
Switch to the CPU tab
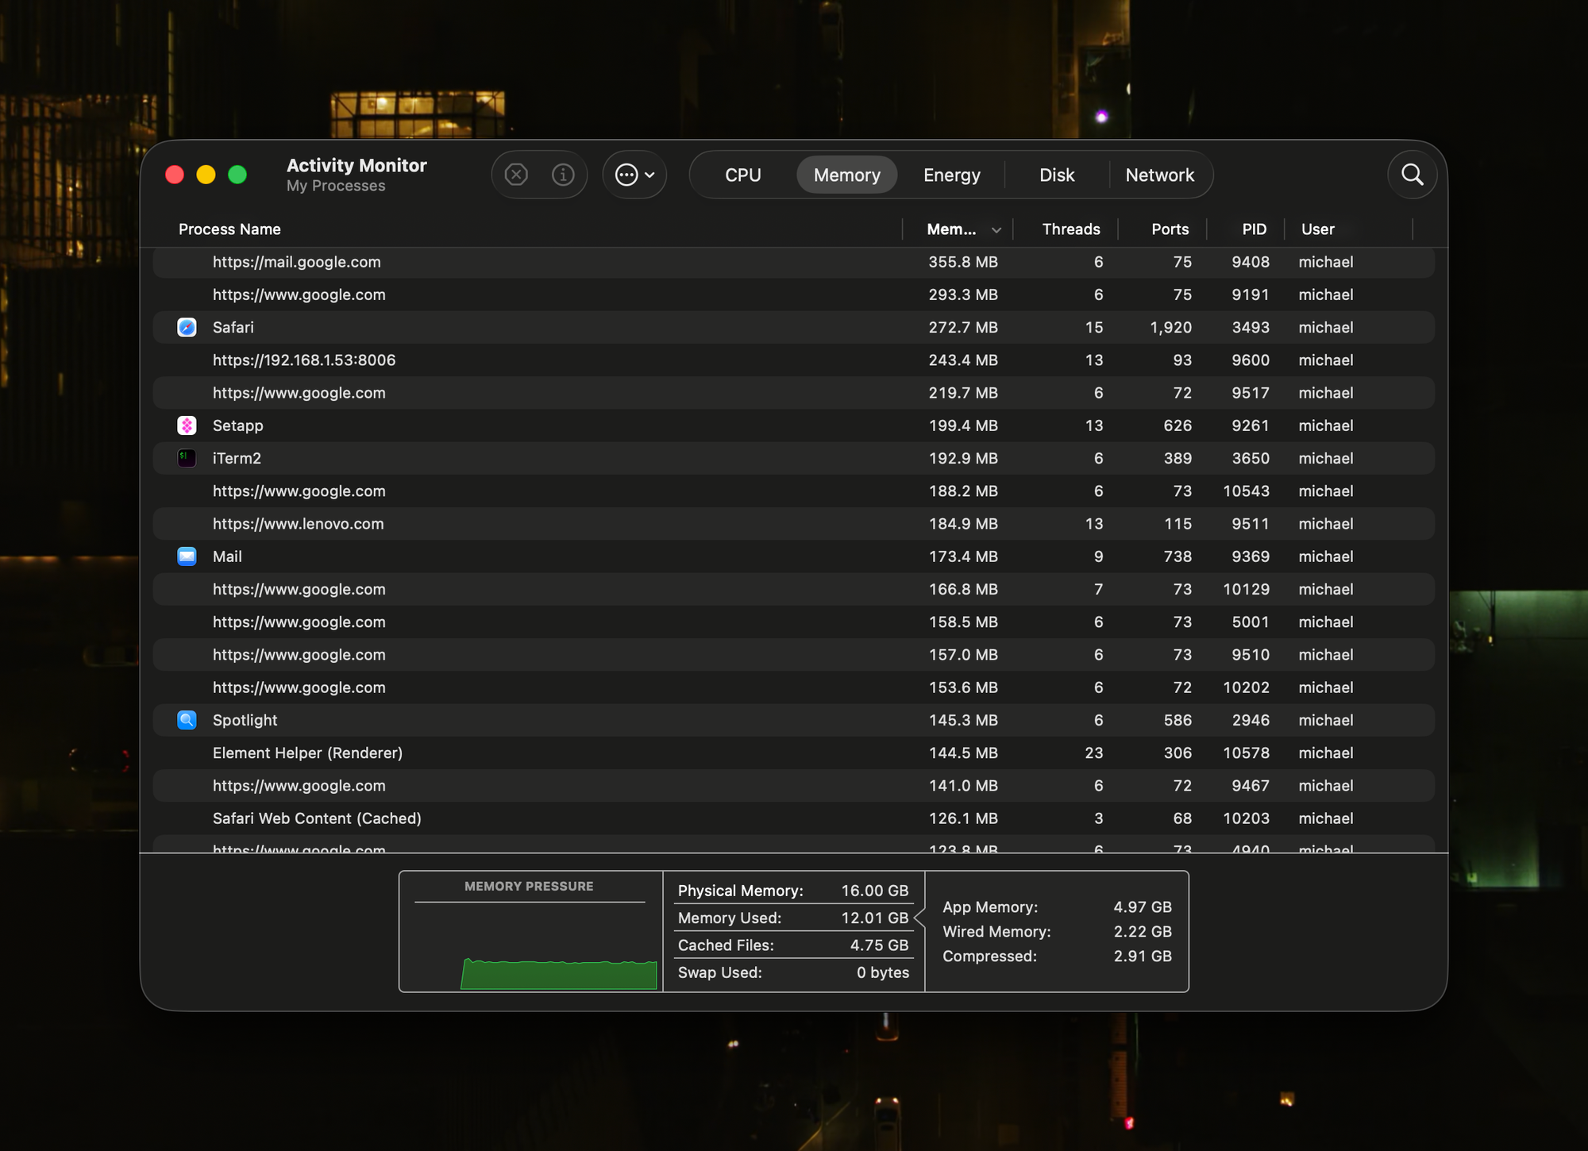click(742, 175)
